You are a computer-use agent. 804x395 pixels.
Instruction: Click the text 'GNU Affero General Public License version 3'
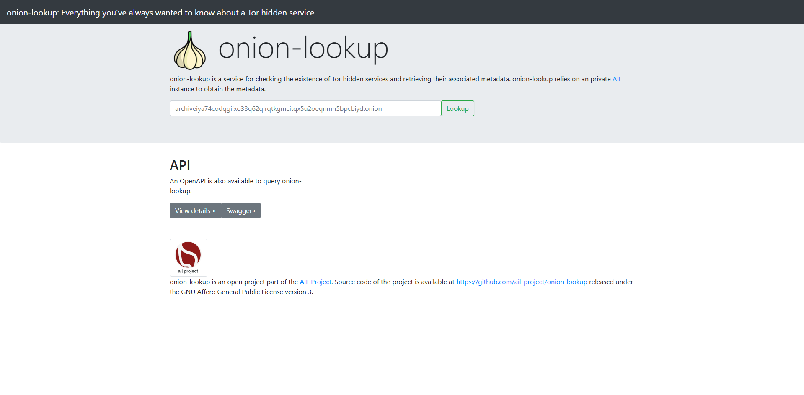pos(246,292)
